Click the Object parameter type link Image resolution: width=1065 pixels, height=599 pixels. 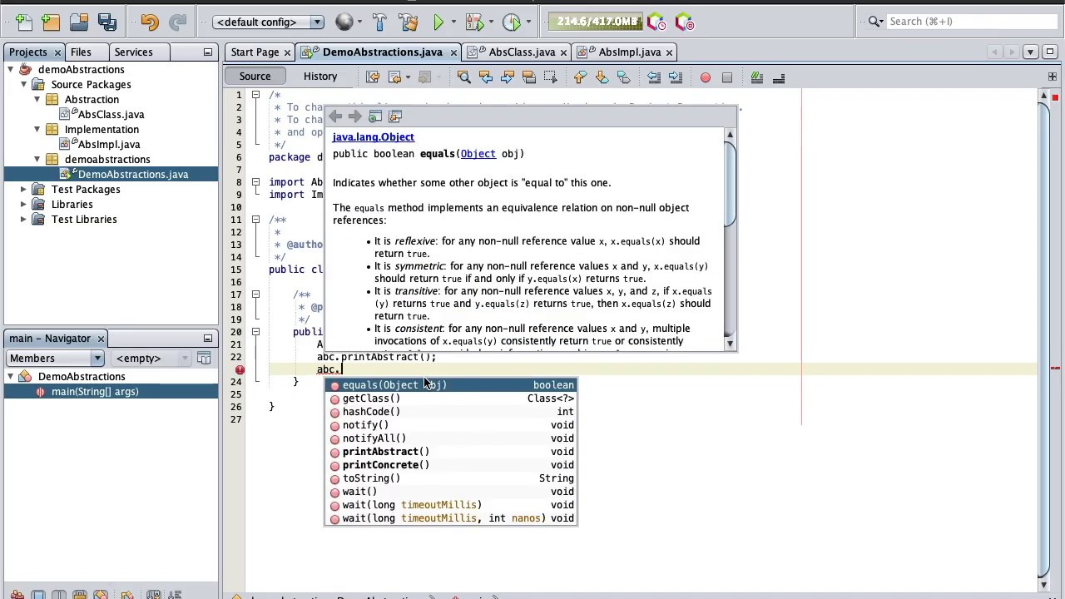[478, 154]
